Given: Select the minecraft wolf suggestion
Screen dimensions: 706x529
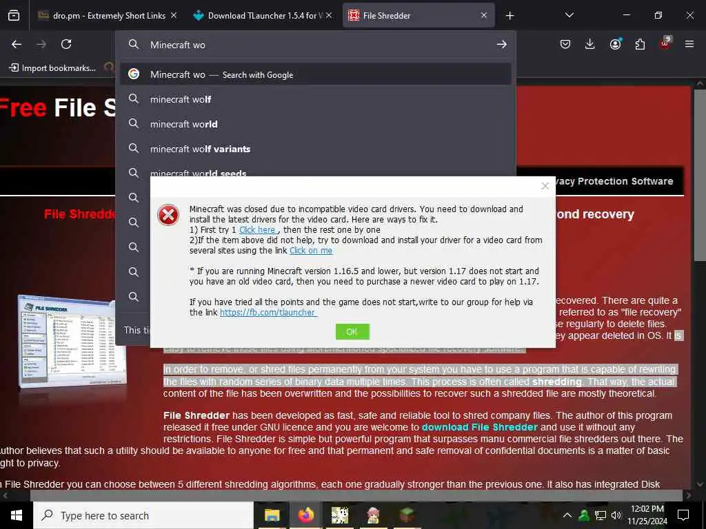Looking at the screenshot, I should pos(316,99).
